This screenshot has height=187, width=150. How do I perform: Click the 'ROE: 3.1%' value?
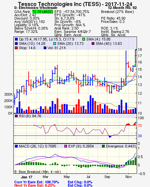pyautogui.click(x=109, y=28)
